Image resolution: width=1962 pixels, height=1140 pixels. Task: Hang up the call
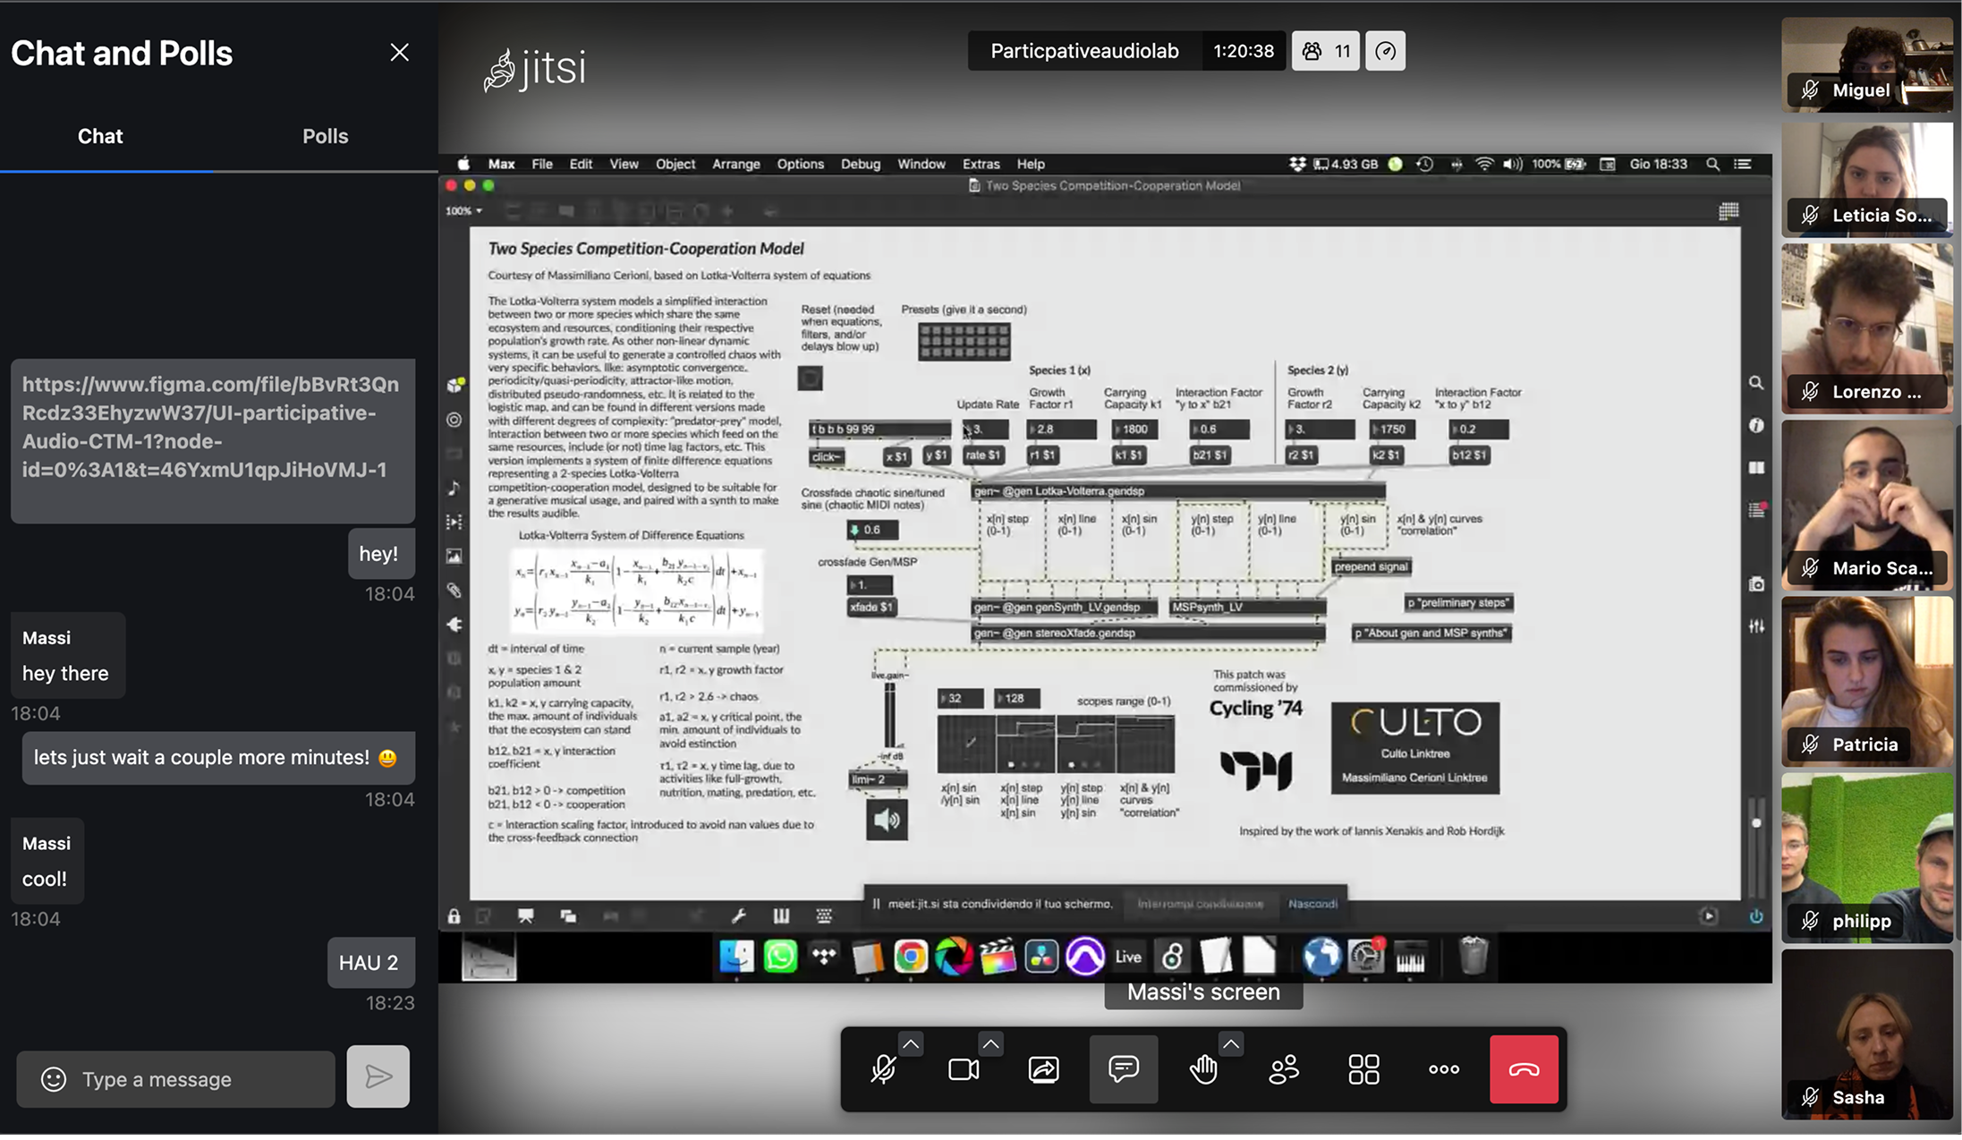pyautogui.click(x=1524, y=1069)
